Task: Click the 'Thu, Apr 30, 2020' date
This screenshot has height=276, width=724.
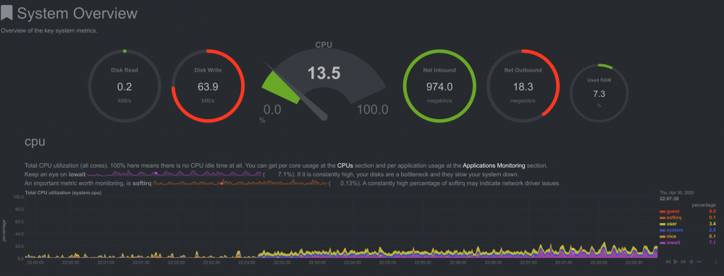Action: point(677,193)
